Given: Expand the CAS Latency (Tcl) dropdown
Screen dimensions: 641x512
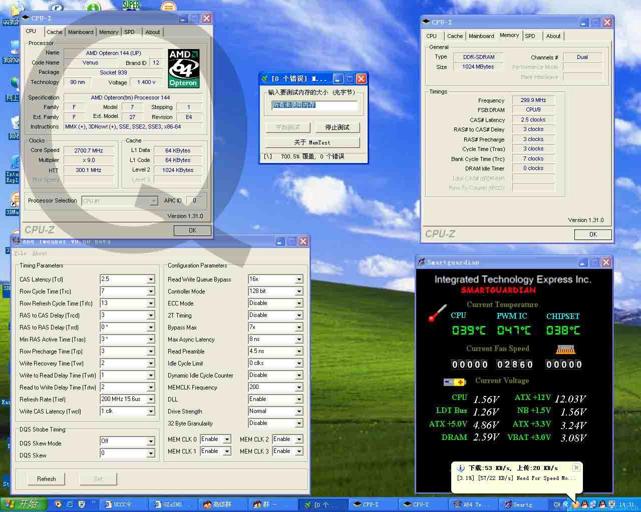Looking at the screenshot, I should point(151,279).
